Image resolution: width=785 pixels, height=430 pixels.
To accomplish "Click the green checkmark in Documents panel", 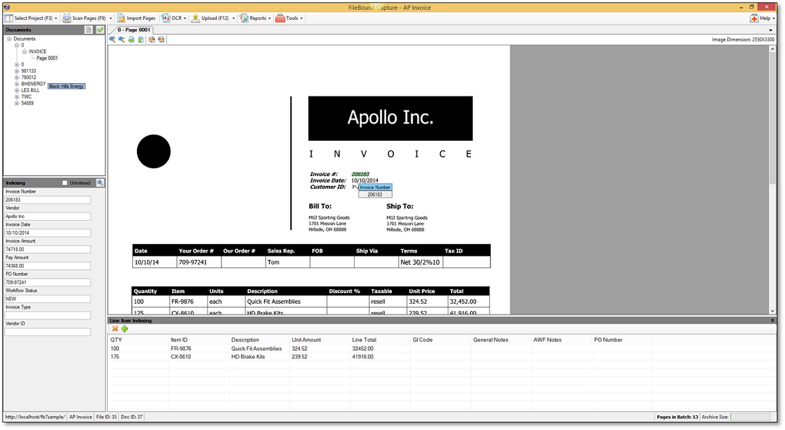I will pyautogui.click(x=100, y=30).
